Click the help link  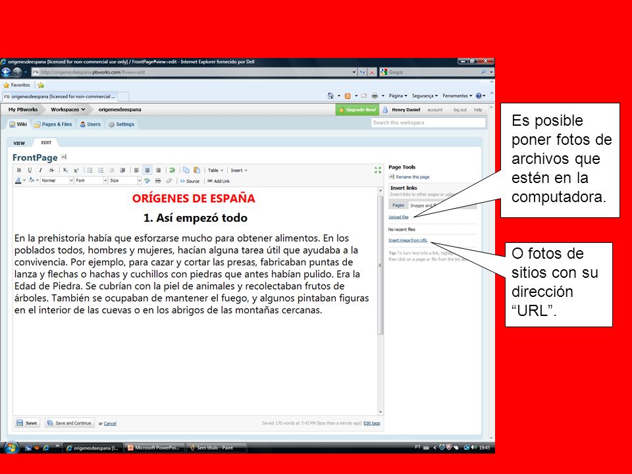click(x=478, y=110)
